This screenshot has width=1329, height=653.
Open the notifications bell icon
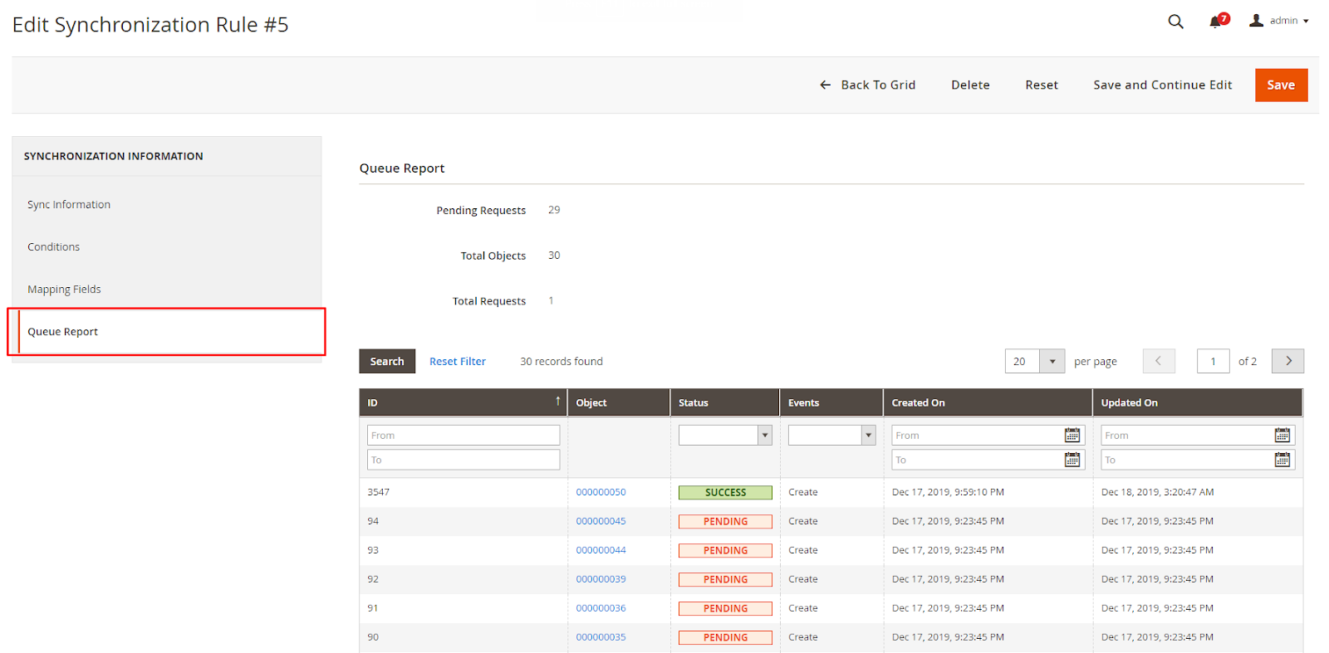[1216, 22]
